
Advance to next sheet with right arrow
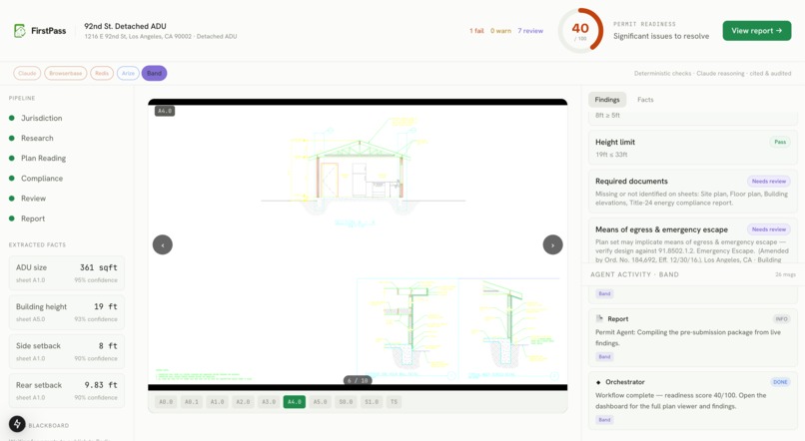click(552, 244)
